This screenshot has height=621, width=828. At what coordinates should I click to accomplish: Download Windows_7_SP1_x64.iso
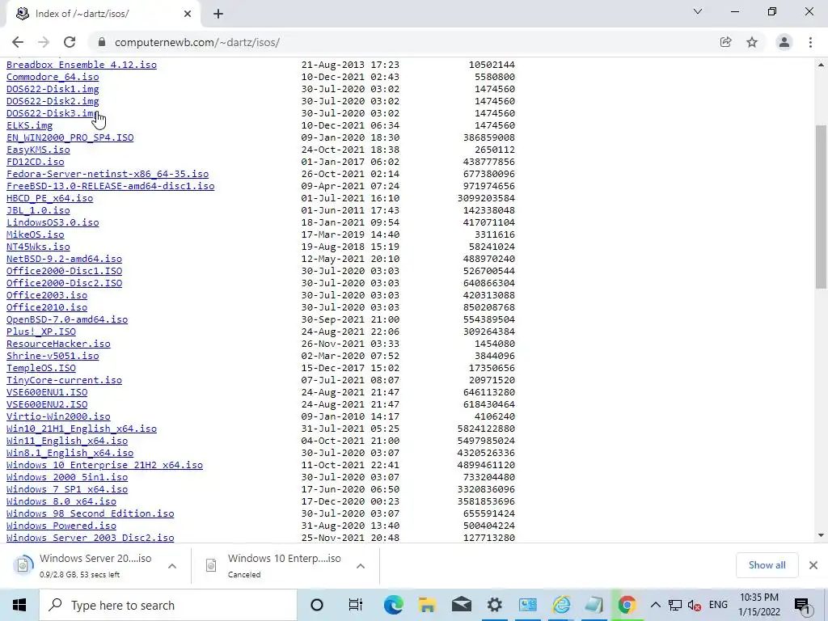(x=67, y=489)
